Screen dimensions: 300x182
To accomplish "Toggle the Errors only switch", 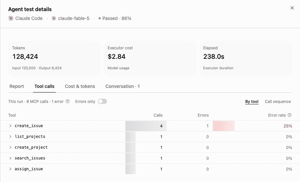I will 102,101.
